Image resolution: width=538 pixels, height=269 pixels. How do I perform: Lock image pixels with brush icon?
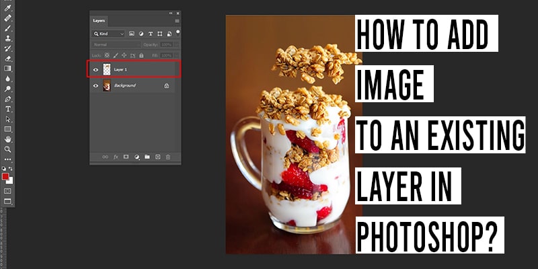coord(116,55)
